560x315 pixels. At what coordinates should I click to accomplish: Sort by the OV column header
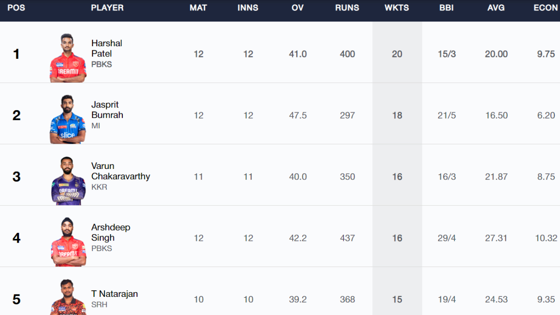tap(298, 8)
